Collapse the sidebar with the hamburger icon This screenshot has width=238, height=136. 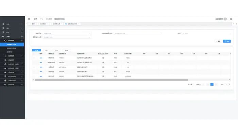point(29,19)
